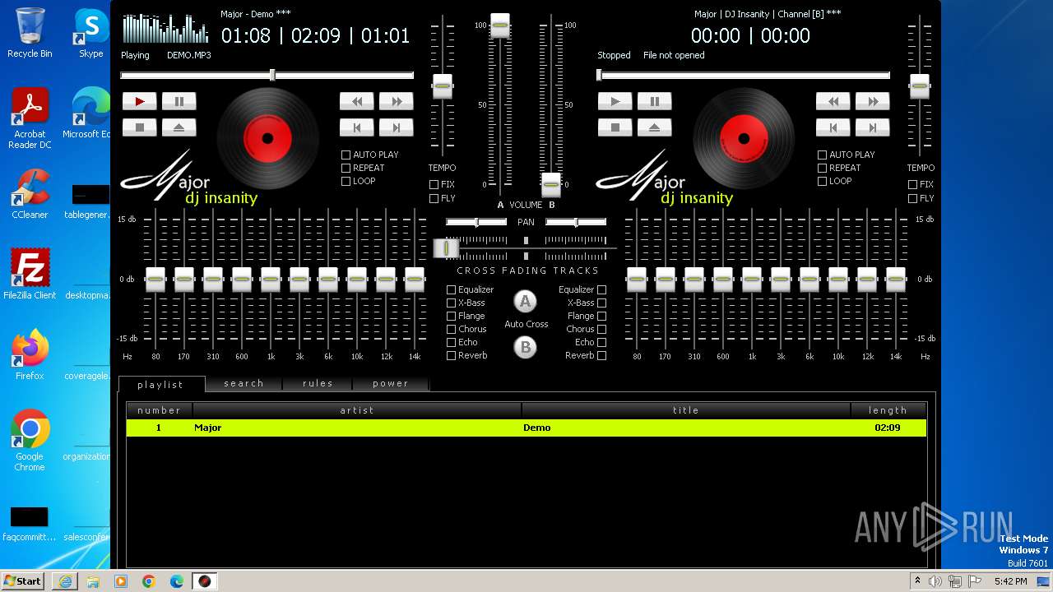The height and width of the screenshot is (592, 1053).
Task: Click deck A pan slider
Action: 476,222
